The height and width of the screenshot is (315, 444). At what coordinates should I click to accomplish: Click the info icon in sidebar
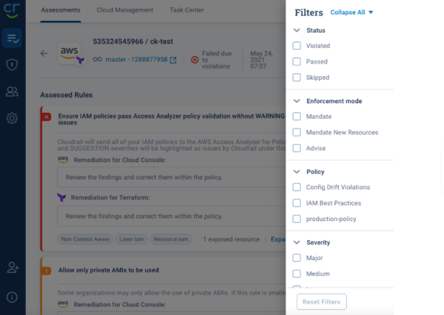(12, 297)
